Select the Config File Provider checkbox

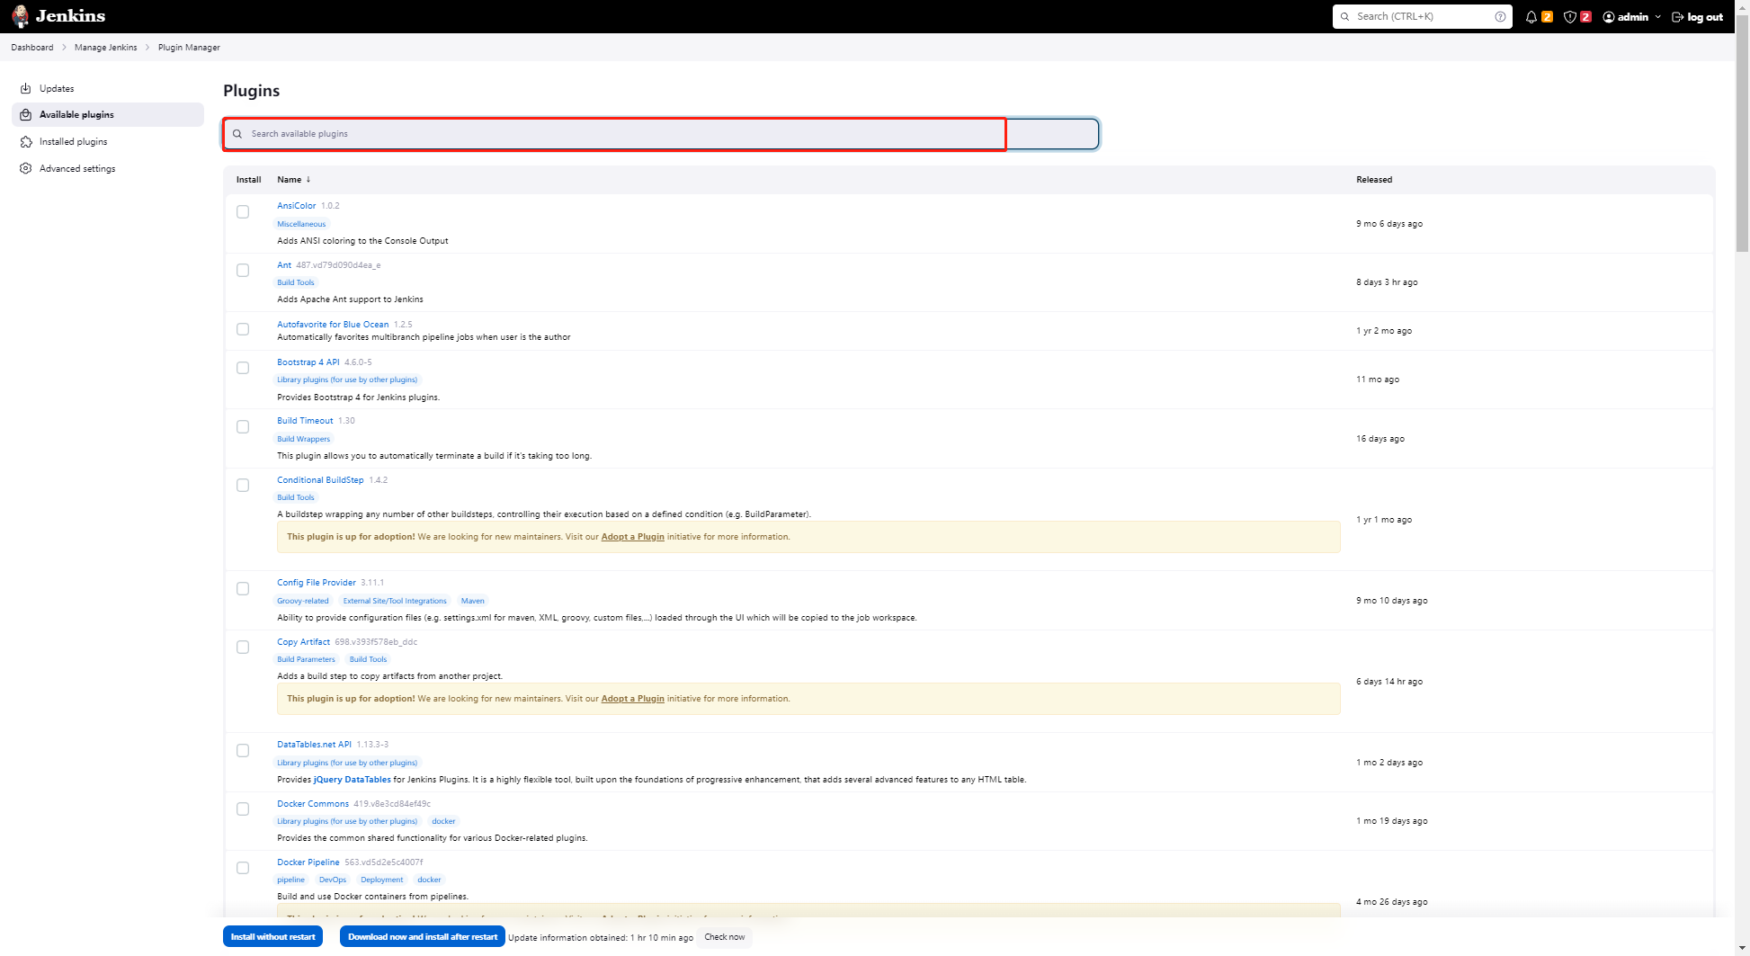click(x=243, y=588)
